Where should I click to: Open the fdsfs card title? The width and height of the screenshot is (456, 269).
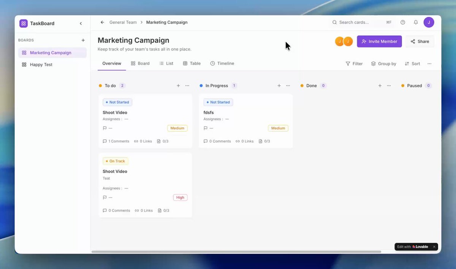pyautogui.click(x=209, y=112)
